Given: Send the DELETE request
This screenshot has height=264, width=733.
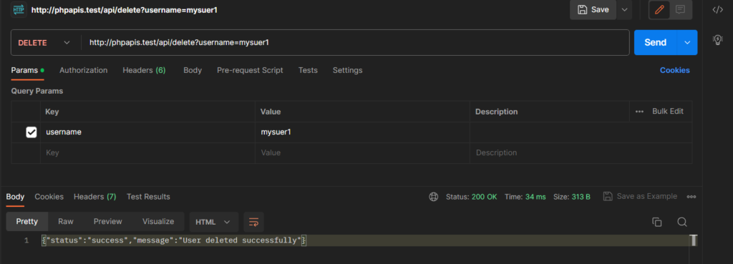Looking at the screenshot, I should pos(656,42).
